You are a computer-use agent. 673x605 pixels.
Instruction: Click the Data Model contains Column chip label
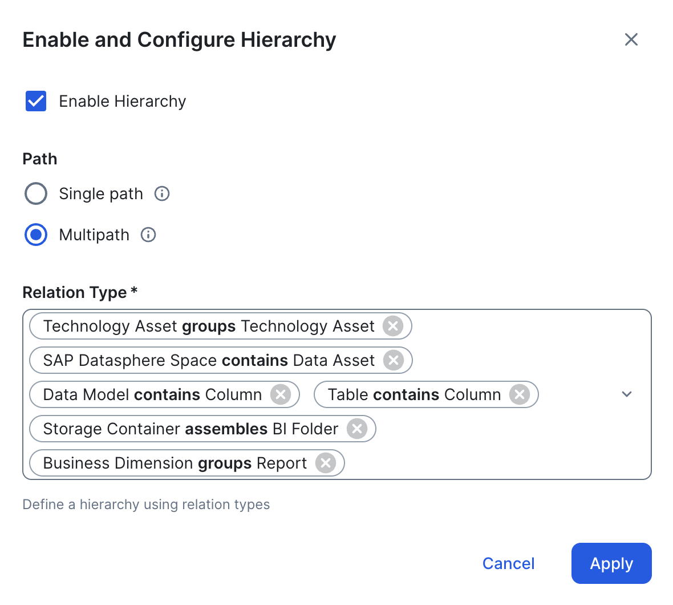tap(152, 394)
